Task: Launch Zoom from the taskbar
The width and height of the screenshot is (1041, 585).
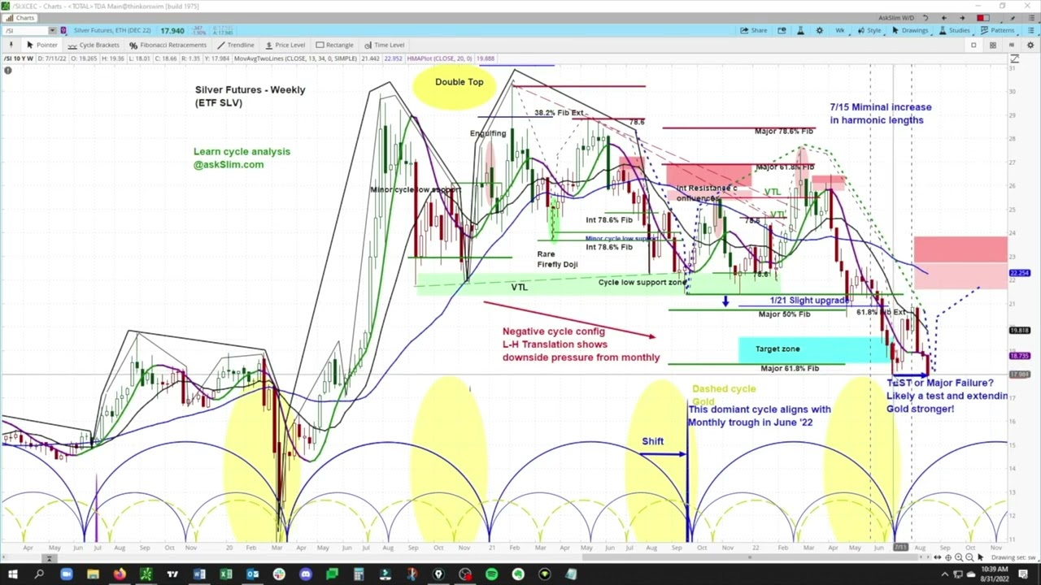Action: tap(66, 575)
